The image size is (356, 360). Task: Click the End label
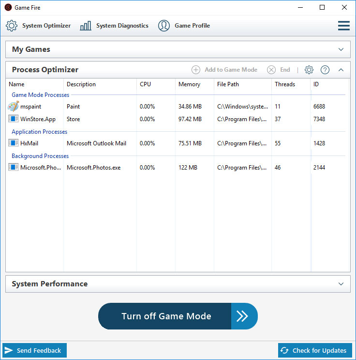pyautogui.click(x=285, y=70)
